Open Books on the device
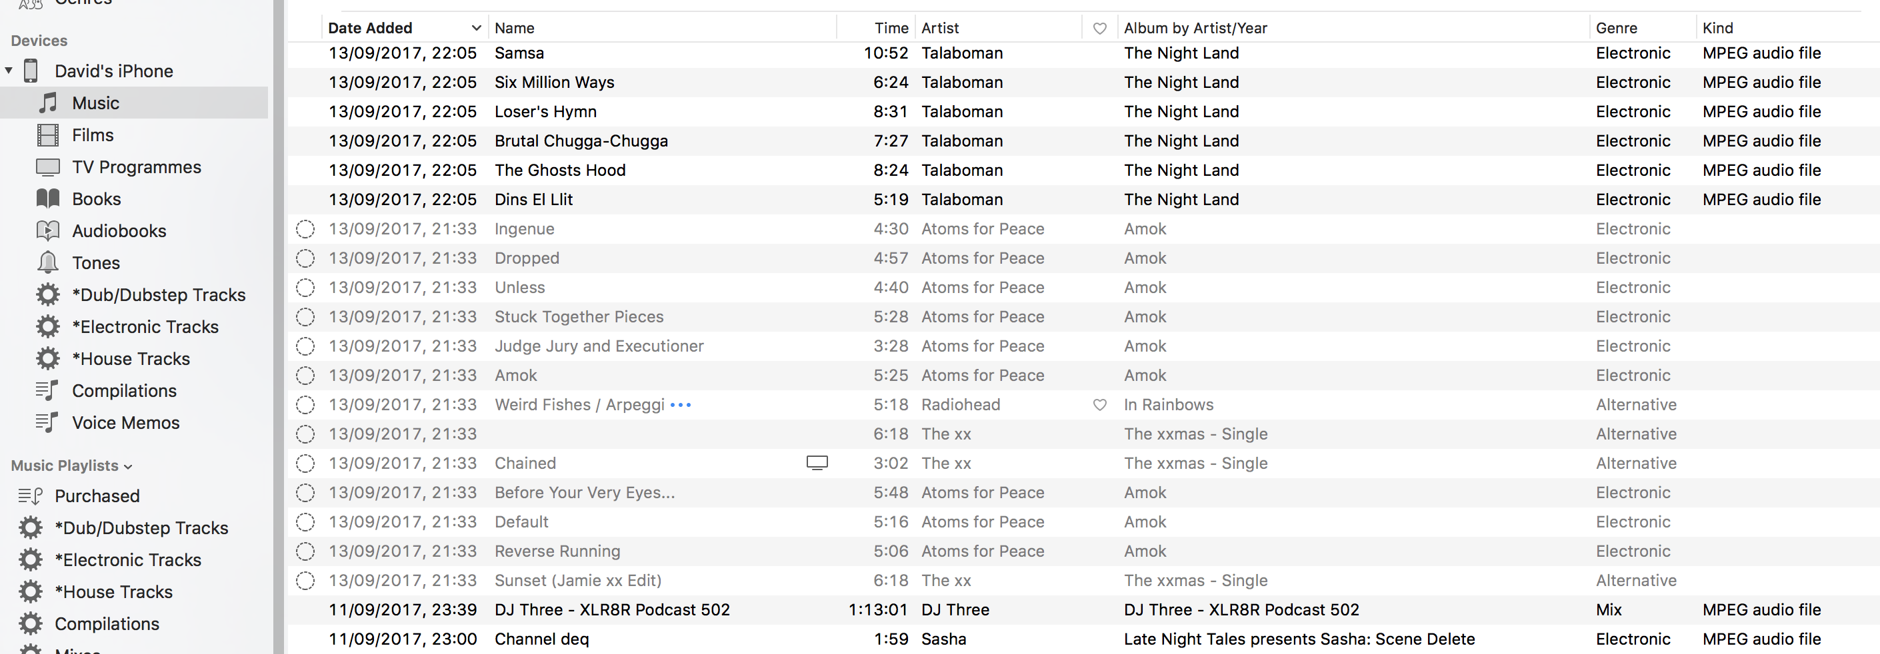This screenshot has width=1880, height=654. point(97,199)
